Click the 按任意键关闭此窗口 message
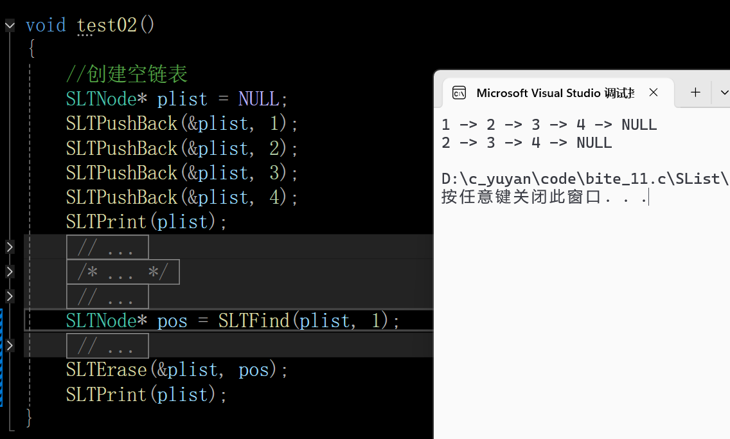This screenshot has width=730, height=439. [x=544, y=197]
